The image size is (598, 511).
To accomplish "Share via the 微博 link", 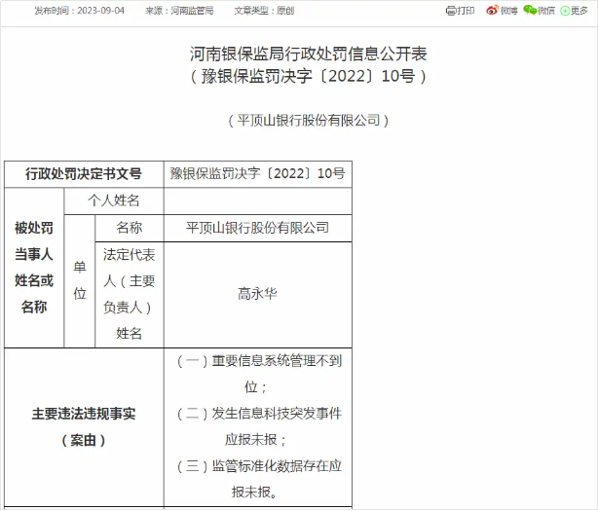I will coord(508,11).
